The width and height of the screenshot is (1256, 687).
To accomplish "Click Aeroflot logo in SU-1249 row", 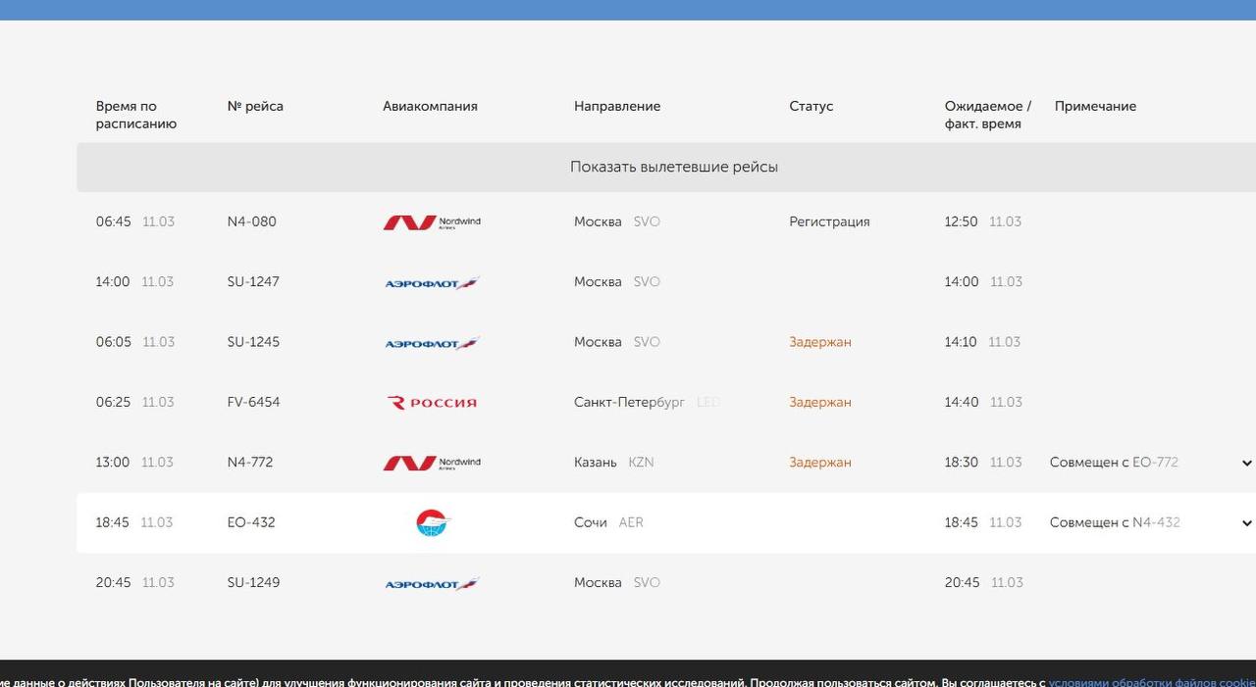I will click(x=432, y=584).
